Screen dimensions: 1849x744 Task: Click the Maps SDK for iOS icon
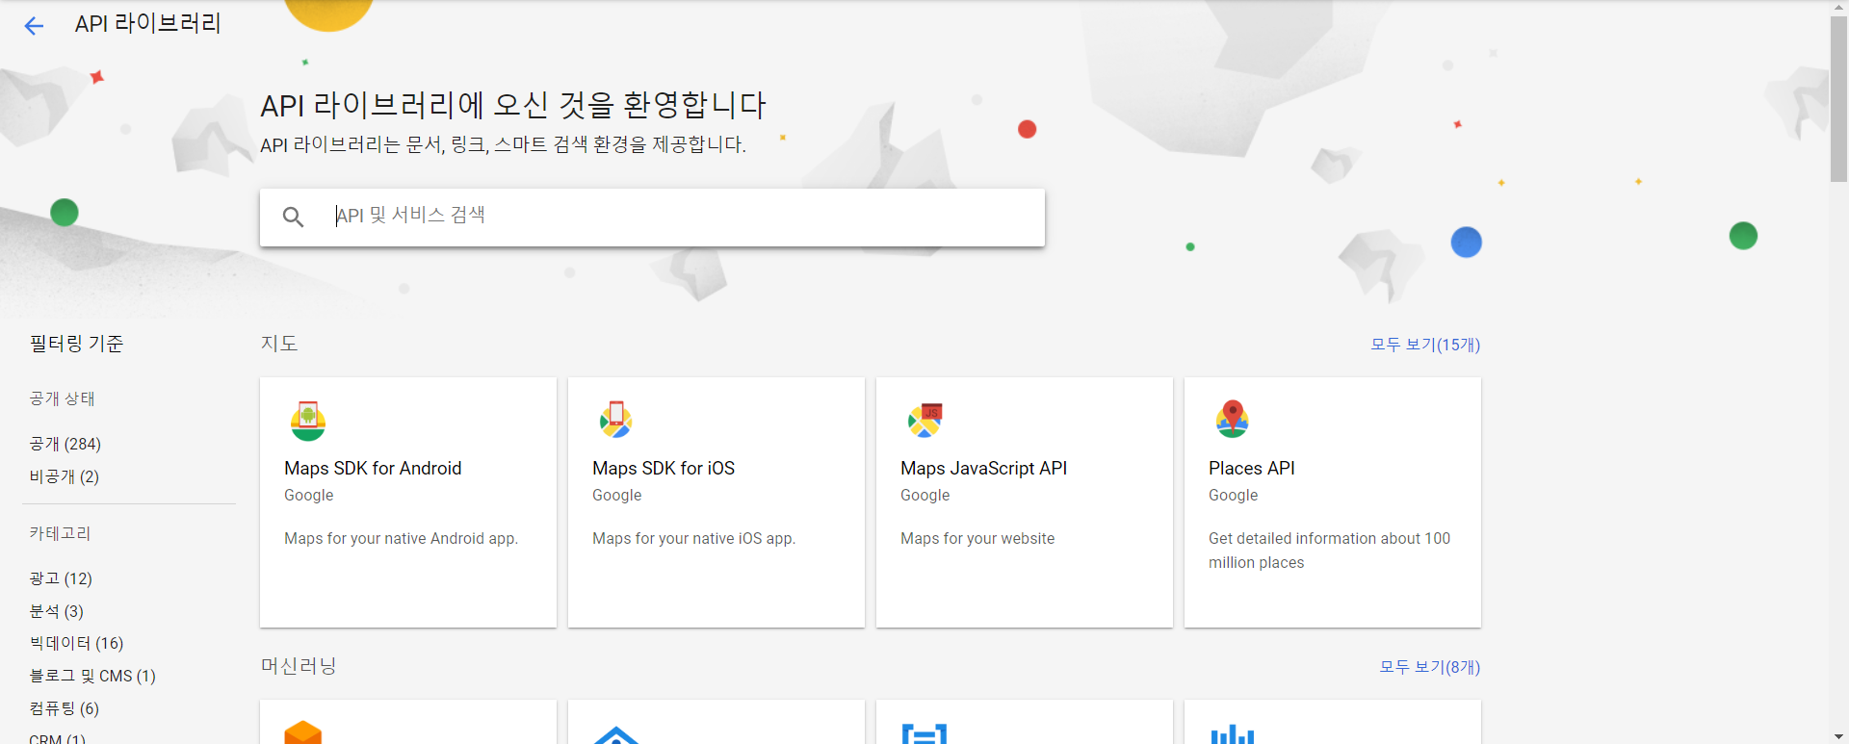click(615, 420)
